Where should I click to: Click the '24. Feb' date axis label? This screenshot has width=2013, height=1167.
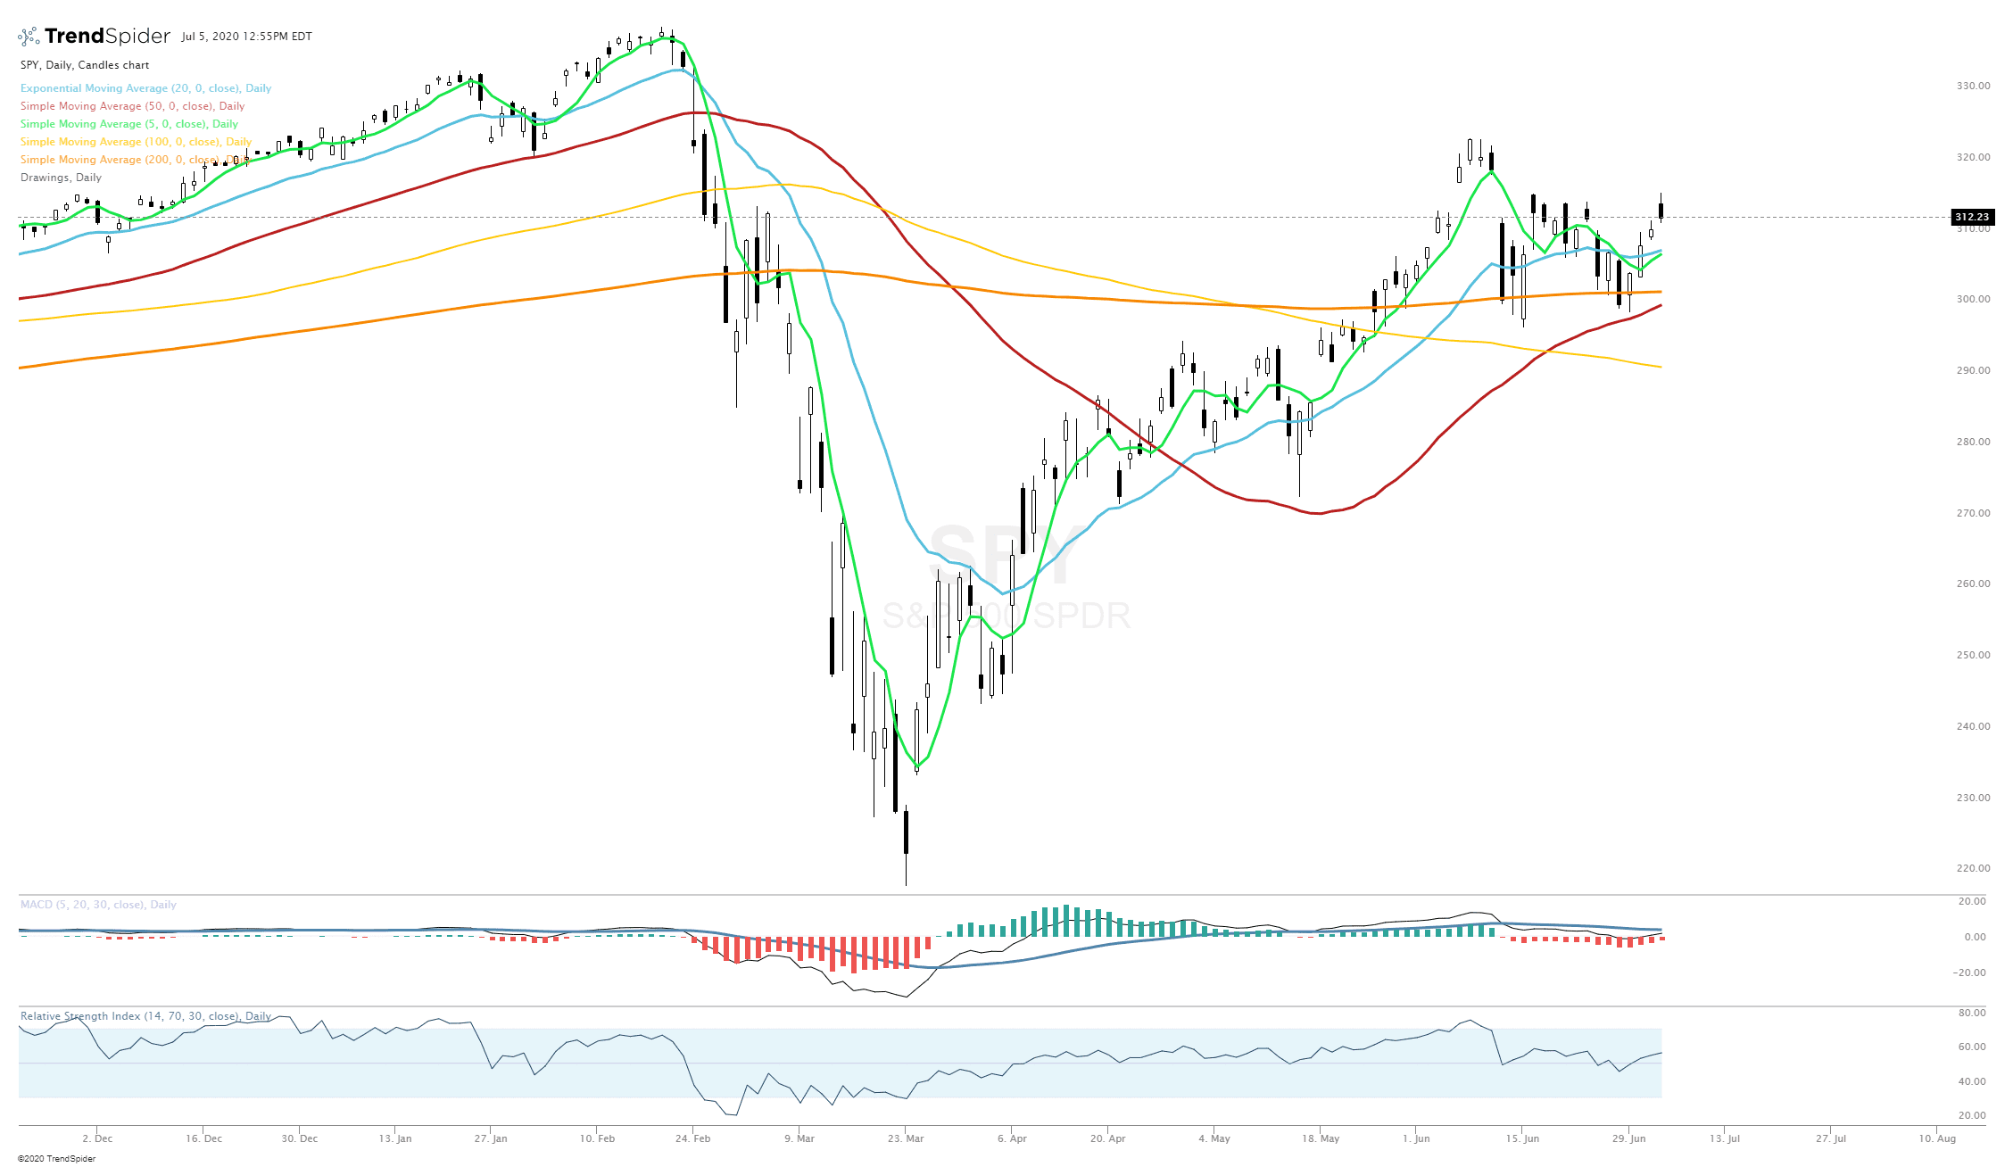pyautogui.click(x=693, y=1138)
